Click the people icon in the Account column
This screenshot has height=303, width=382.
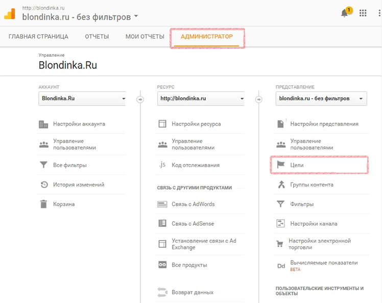[x=44, y=144]
